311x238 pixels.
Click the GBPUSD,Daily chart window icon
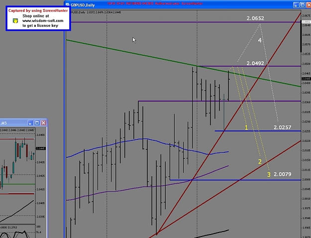[68, 5]
